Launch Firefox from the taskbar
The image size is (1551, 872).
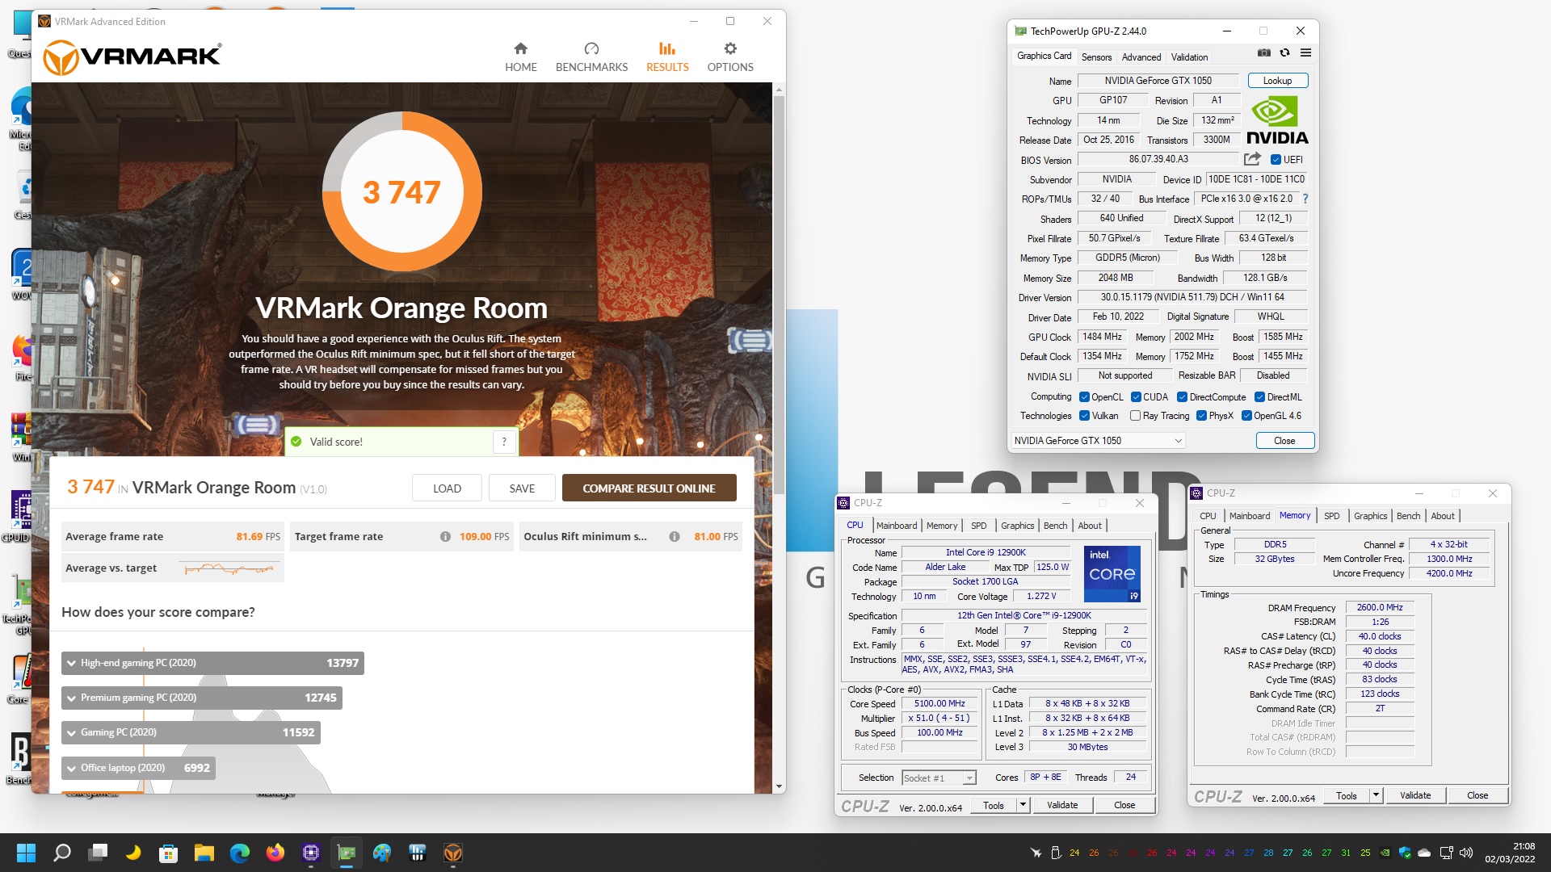(x=275, y=853)
